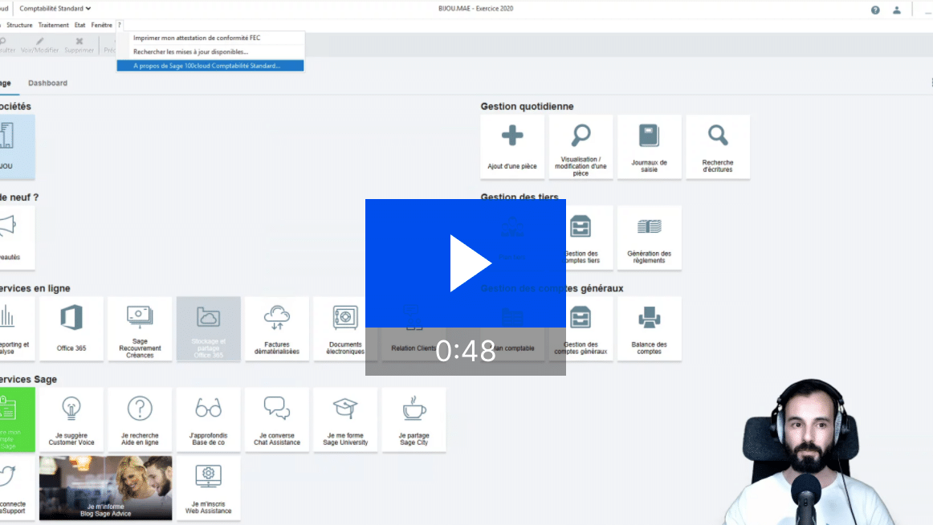Open Sage Recouvrement Créances
The image size is (933, 525).
tap(140, 329)
